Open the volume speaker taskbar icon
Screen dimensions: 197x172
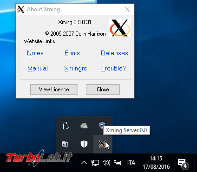[x=106, y=163]
